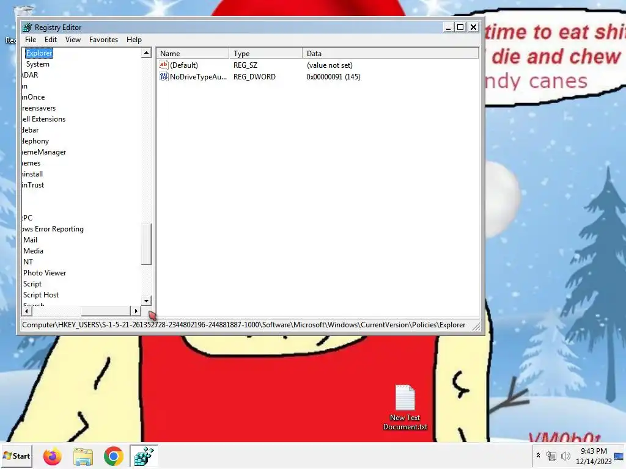Maximize the Registry Editor window

460,27
